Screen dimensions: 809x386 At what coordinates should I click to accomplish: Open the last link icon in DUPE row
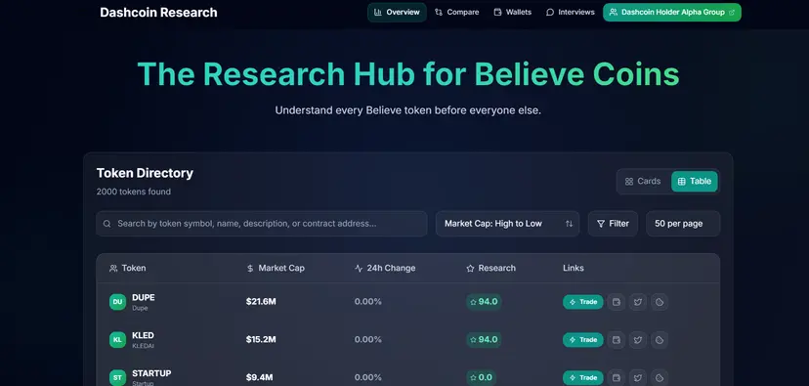point(660,302)
